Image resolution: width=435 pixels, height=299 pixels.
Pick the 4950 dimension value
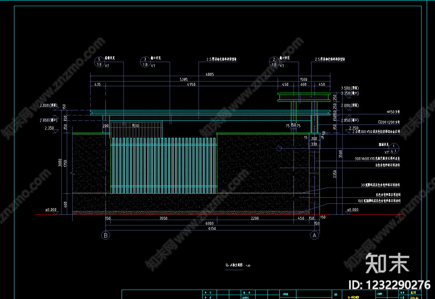(191, 84)
